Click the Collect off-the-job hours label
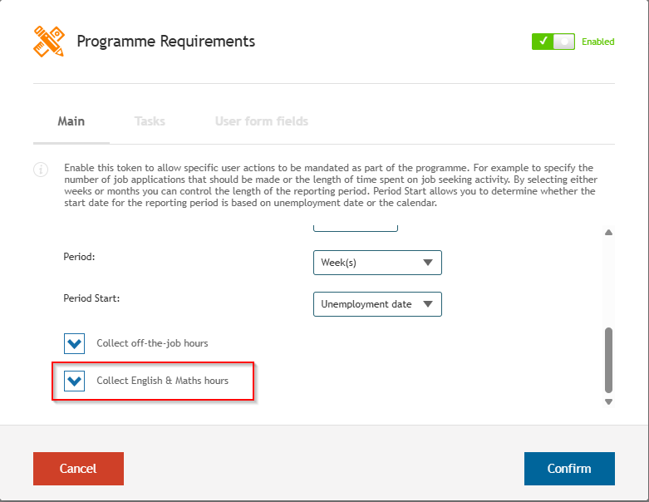649x502 pixels. (x=152, y=343)
